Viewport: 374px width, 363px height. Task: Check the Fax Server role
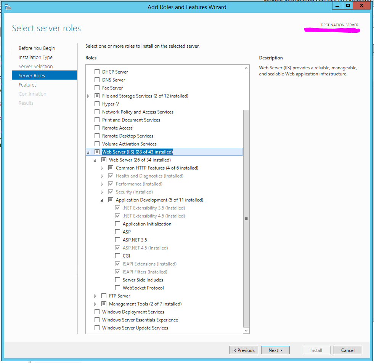(97, 88)
